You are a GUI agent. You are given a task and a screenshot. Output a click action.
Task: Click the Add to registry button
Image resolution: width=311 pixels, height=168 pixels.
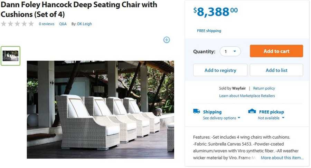pos(220,70)
